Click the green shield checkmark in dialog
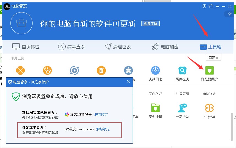This screenshot has width=236, height=148. point(16,97)
